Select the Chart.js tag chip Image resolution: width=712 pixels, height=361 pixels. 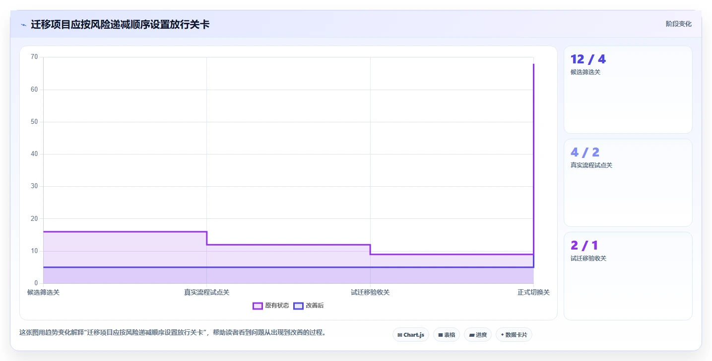click(x=411, y=335)
